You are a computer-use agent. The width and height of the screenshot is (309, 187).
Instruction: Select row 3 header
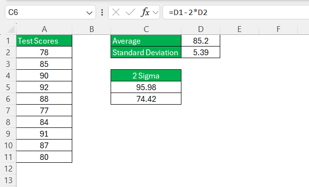(x=8, y=64)
